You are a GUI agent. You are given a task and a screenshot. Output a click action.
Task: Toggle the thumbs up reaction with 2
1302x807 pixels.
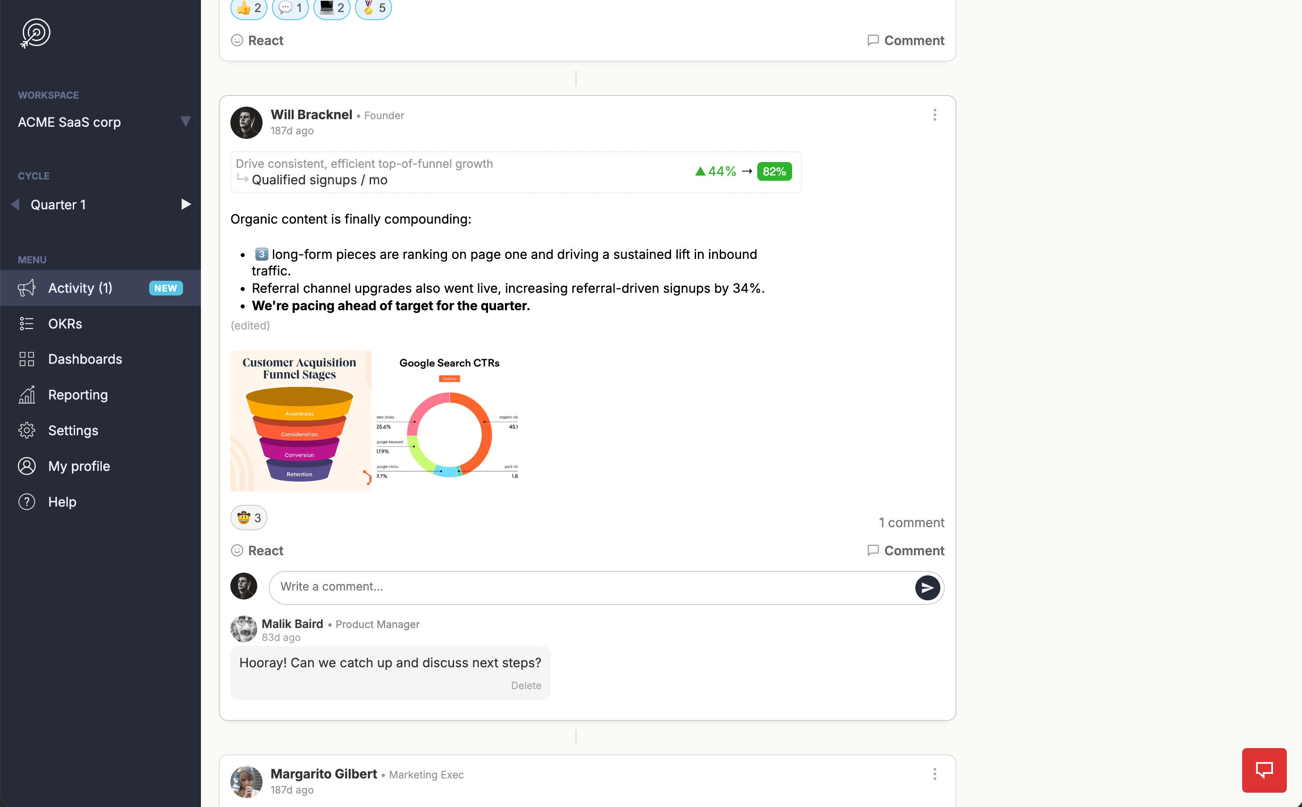[x=249, y=8]
